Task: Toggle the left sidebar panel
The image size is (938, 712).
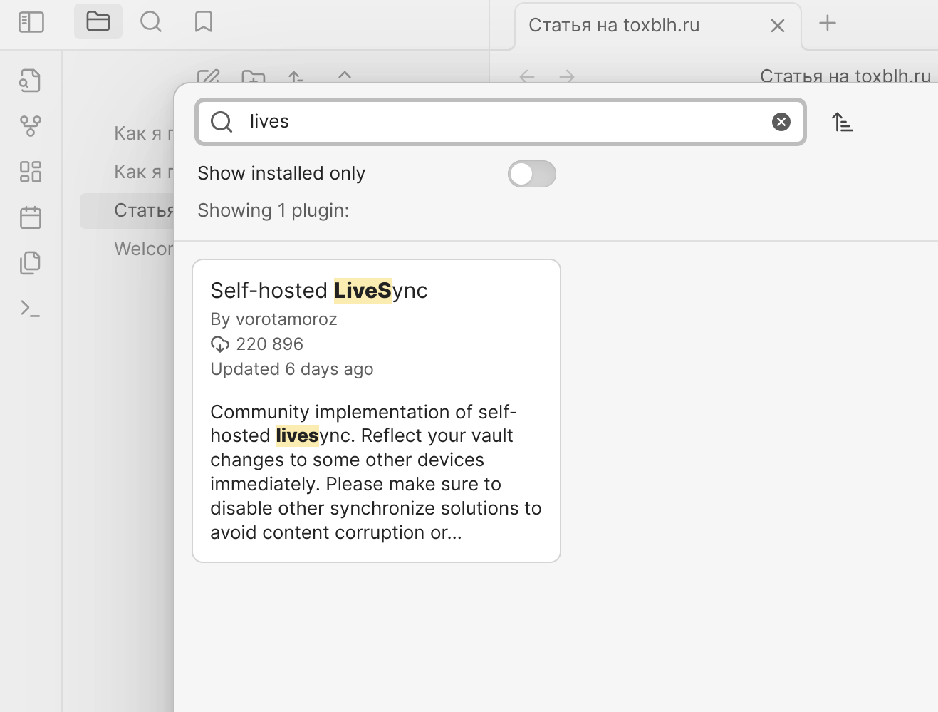Action: click(31, 22)
